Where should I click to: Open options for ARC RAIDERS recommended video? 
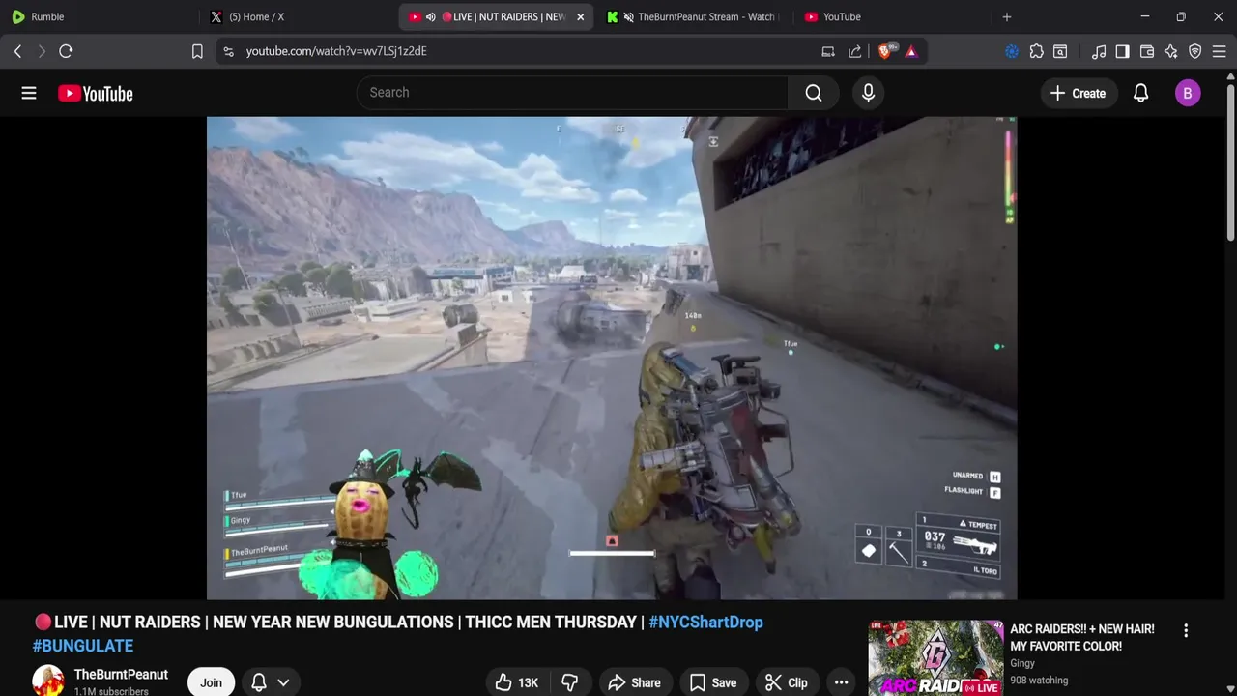point(1186,630)
